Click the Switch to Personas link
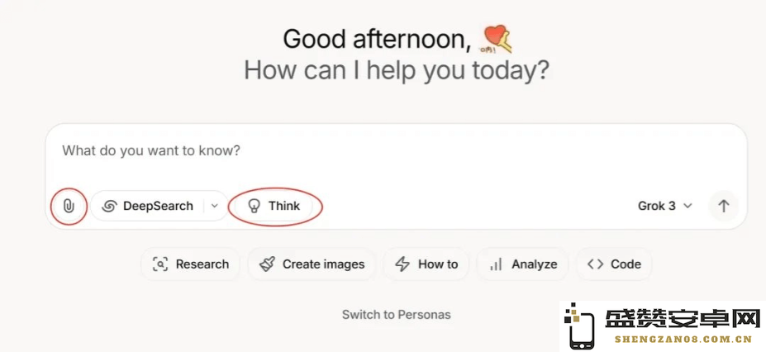Image resolution: width=766 pixels, height=352 pixels. (396, 315)
